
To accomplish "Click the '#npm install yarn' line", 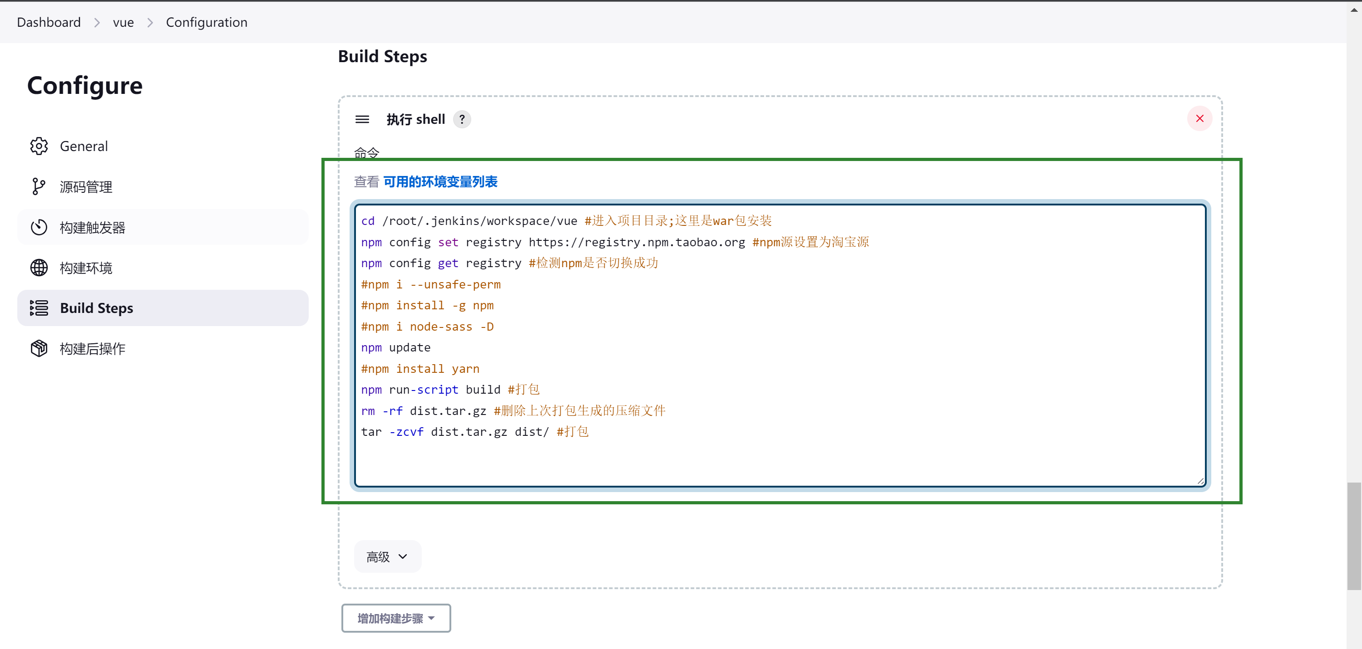I will click(x=420, y=369).
